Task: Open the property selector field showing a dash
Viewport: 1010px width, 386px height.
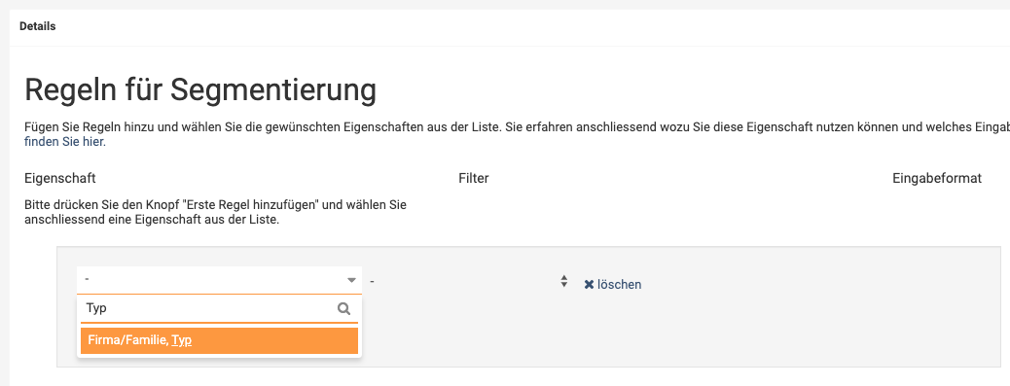Action: (219, 280)
